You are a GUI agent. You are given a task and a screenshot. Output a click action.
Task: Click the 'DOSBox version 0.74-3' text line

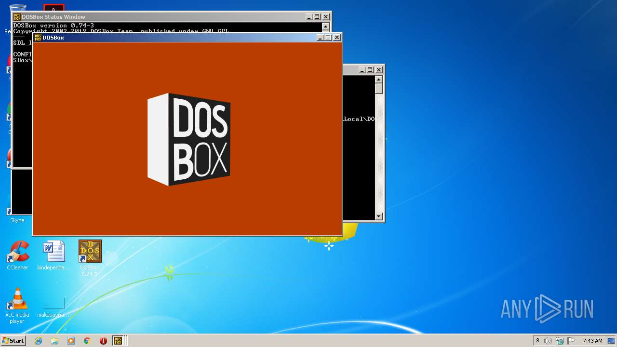(x=54, y=25)
